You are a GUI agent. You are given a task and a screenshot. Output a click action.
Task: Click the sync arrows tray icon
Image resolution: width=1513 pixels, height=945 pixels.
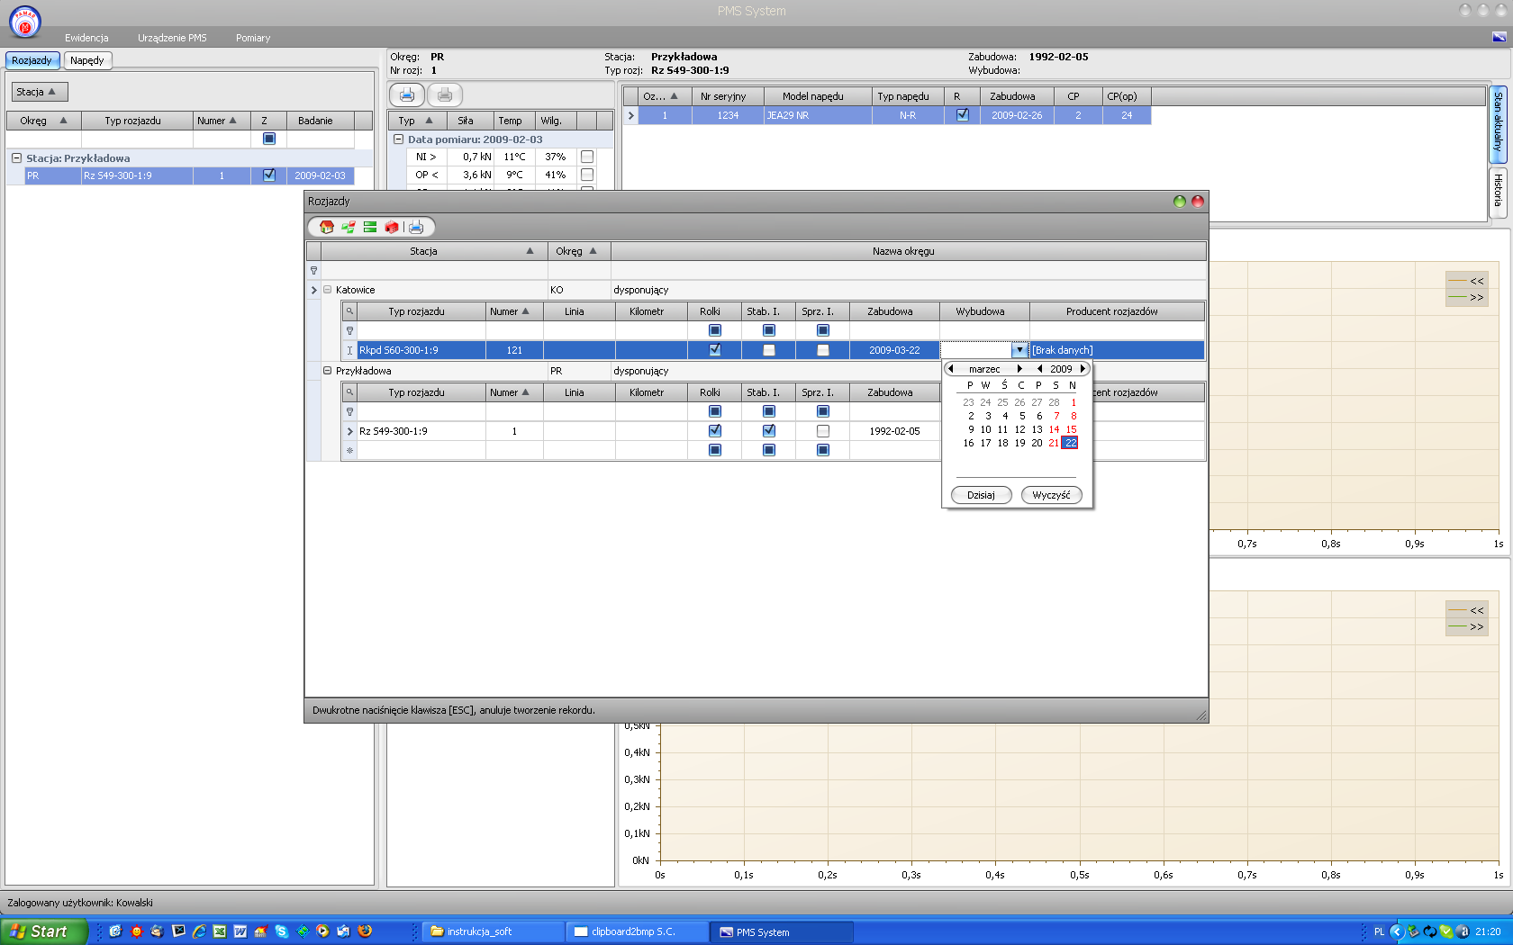pyautogui.click(x=1429, y=931)
